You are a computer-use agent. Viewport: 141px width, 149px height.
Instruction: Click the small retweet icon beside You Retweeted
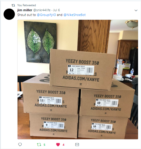tap(13, 5)
